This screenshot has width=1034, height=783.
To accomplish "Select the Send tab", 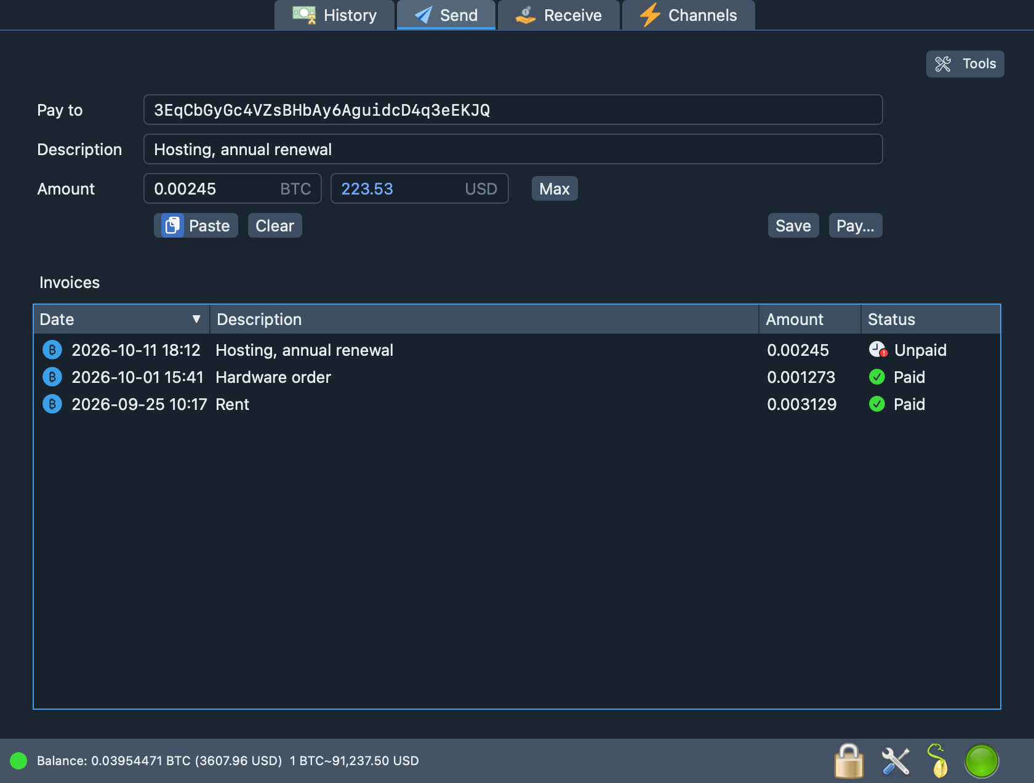I will tap(446, 15).
